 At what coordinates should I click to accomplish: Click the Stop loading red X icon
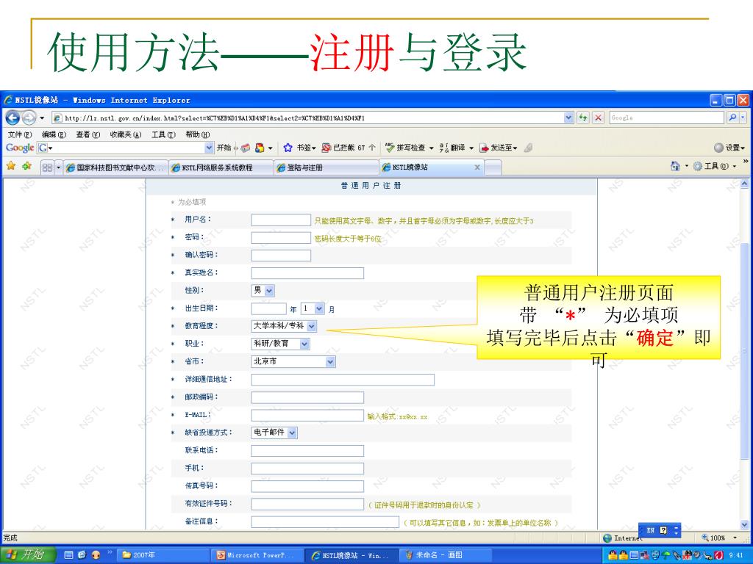point(598,117)
